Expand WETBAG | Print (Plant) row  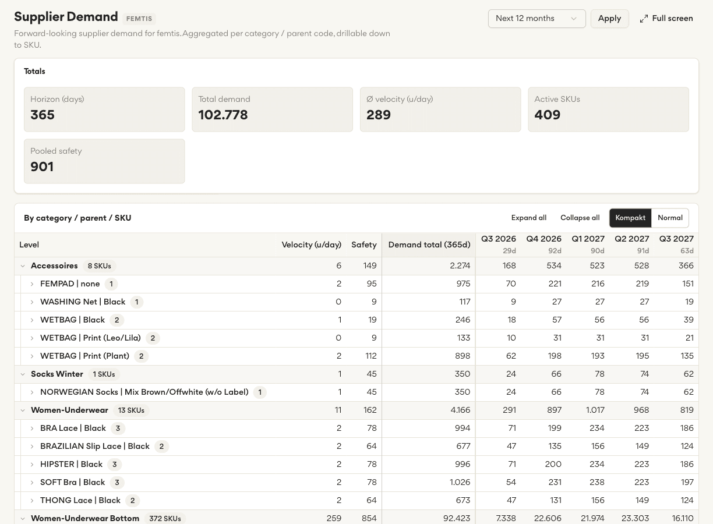(32, 356)
